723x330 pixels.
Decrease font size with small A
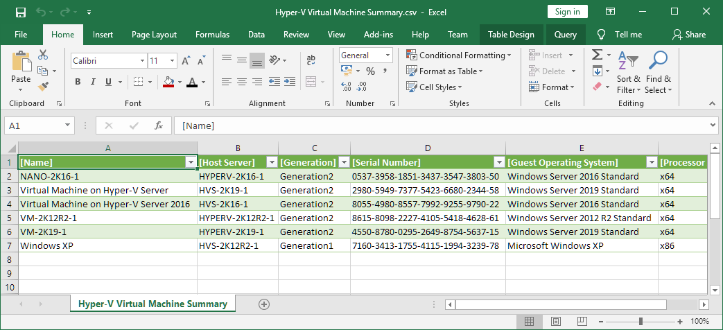201,60
